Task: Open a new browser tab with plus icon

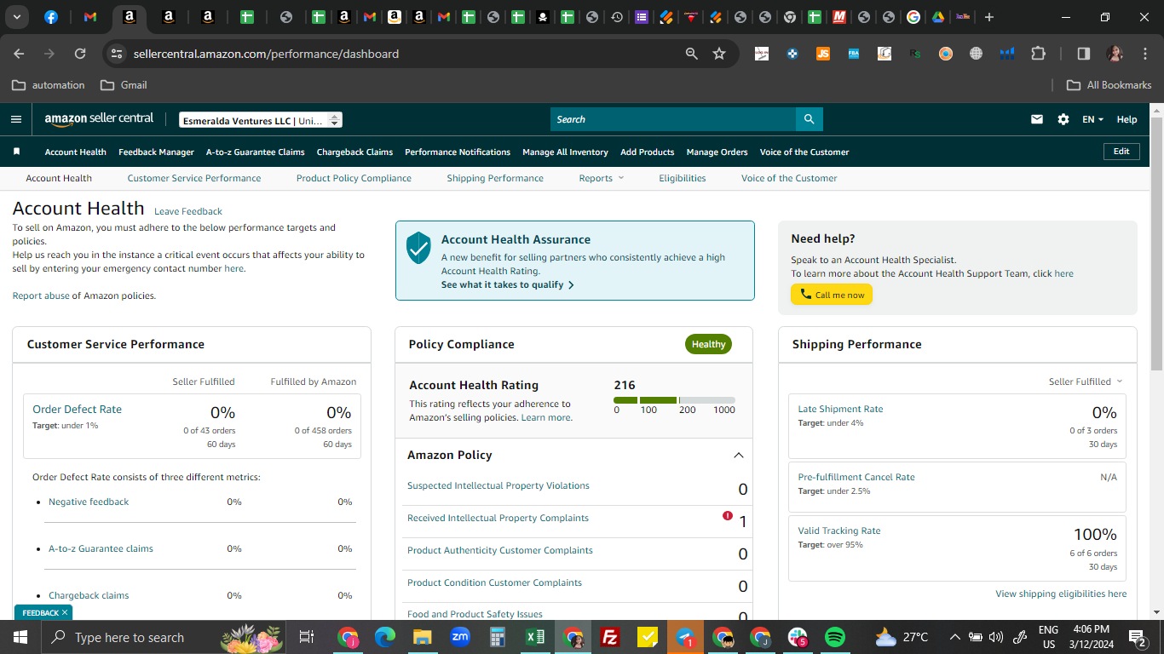Action: coord(988,17)
